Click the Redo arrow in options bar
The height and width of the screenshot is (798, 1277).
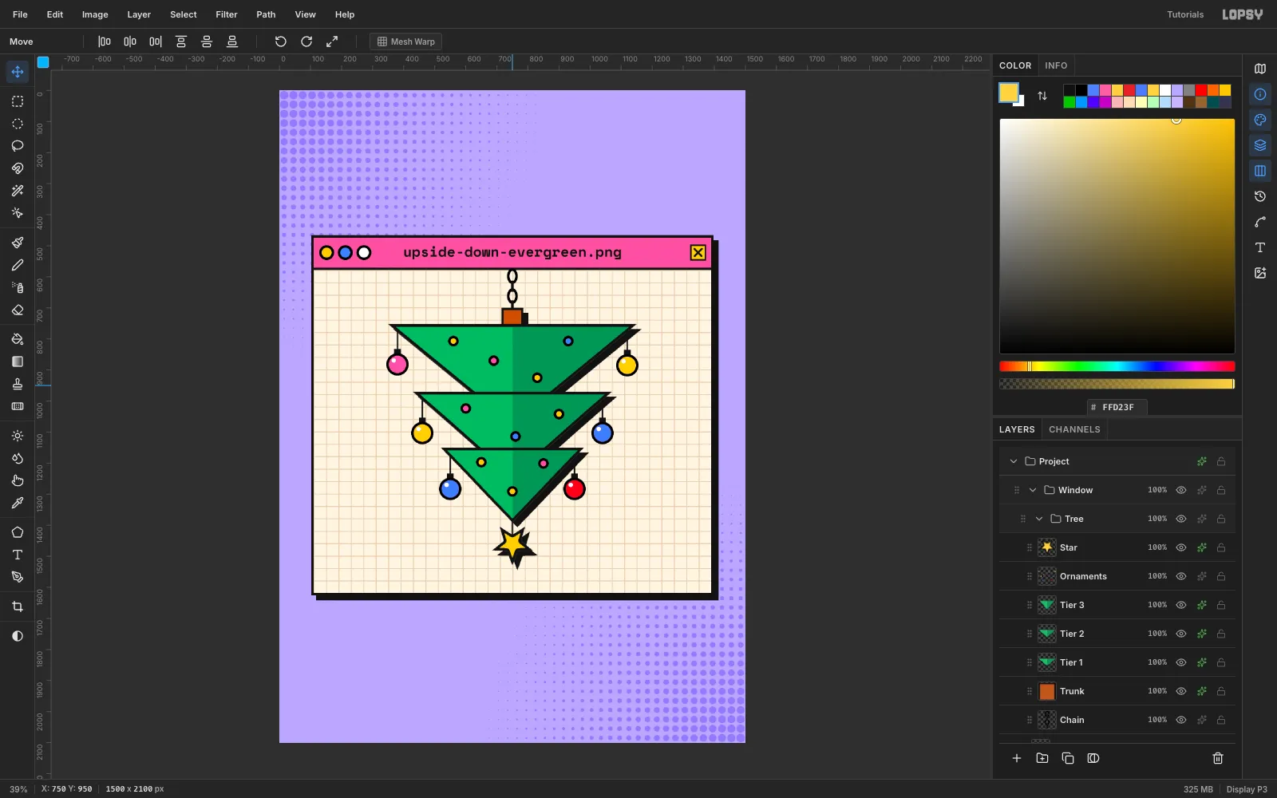[306, 41]
